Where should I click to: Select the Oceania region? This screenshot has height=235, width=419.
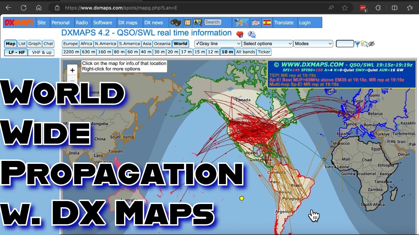pos(162,44)
